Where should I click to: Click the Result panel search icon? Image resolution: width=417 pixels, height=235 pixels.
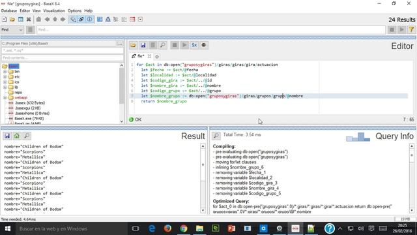click(27, 136)
